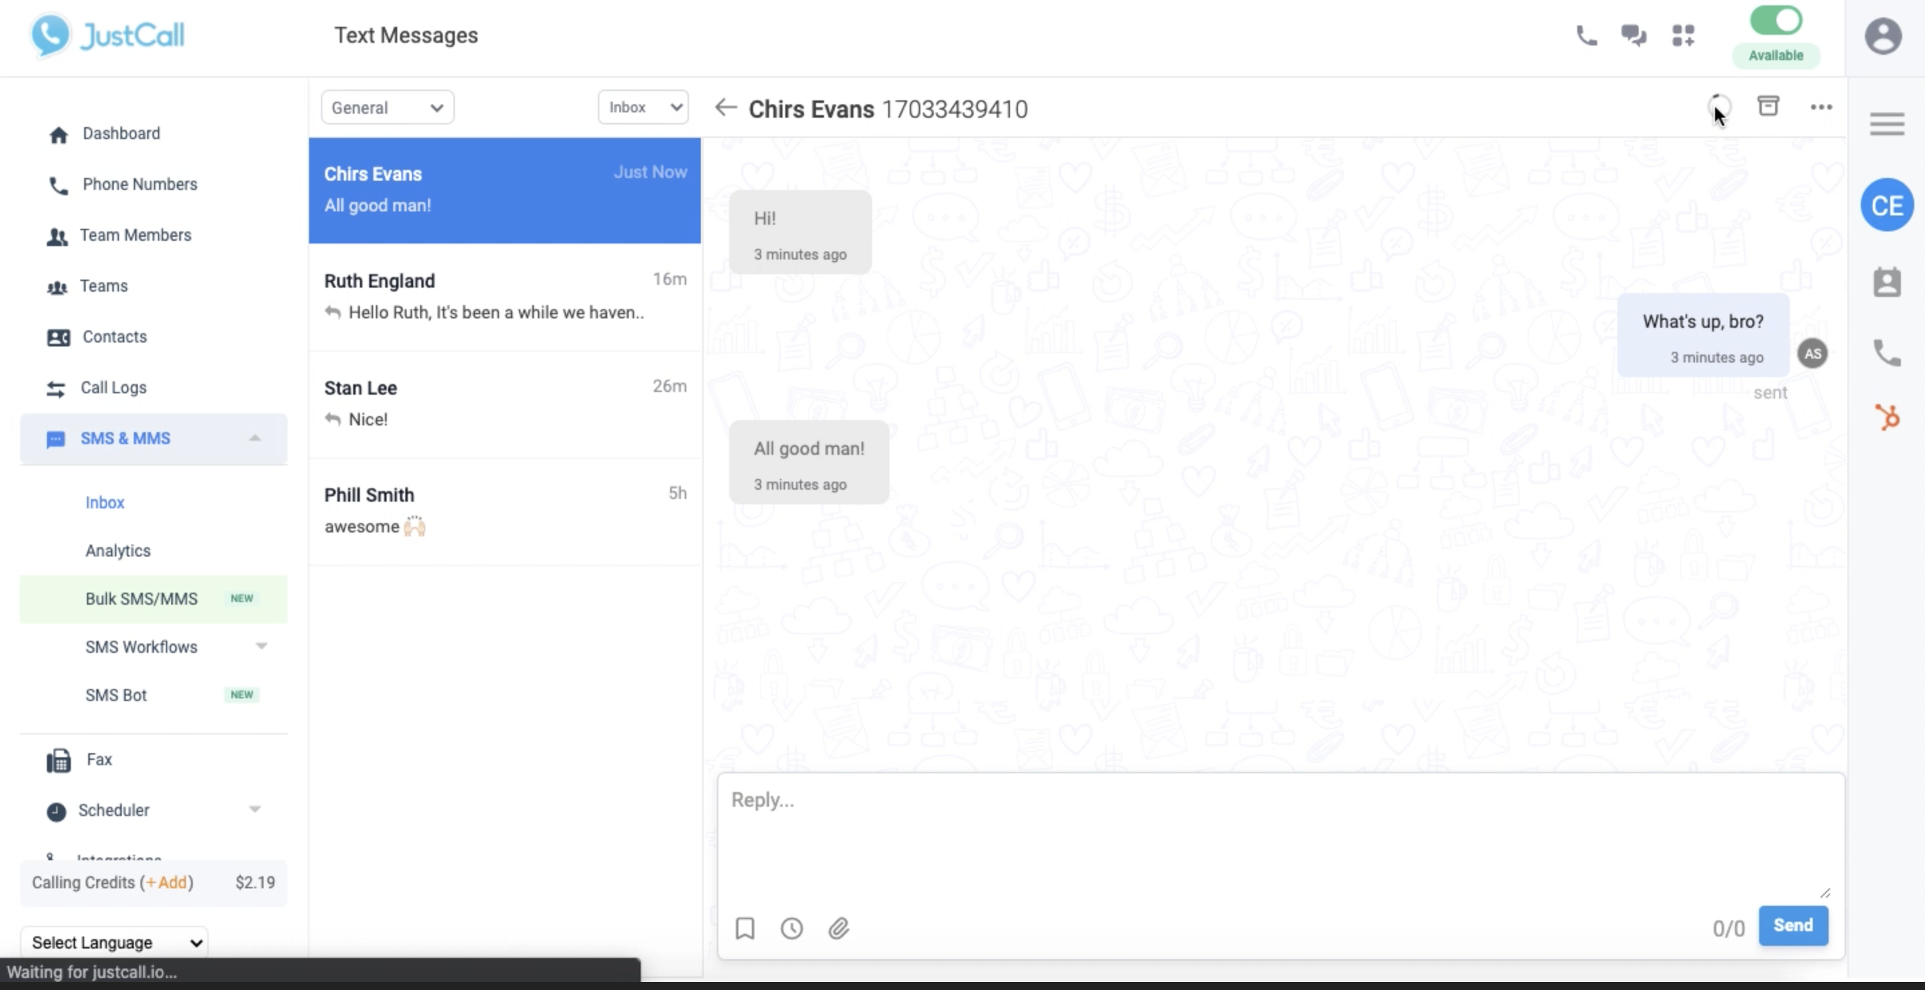1925x990 pixels.
Task: Click phone number 17033439410 in header
Action: coord(954,109)
